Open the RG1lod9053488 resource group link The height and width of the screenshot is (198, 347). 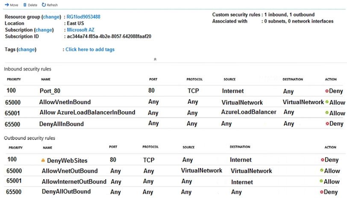pos(83,17)
